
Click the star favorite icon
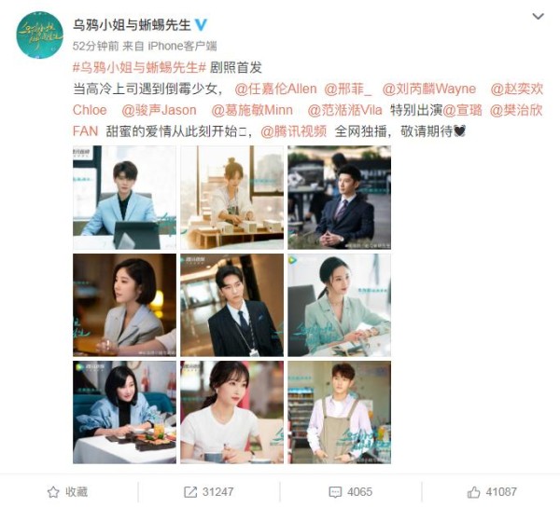(x=53, y=492)
